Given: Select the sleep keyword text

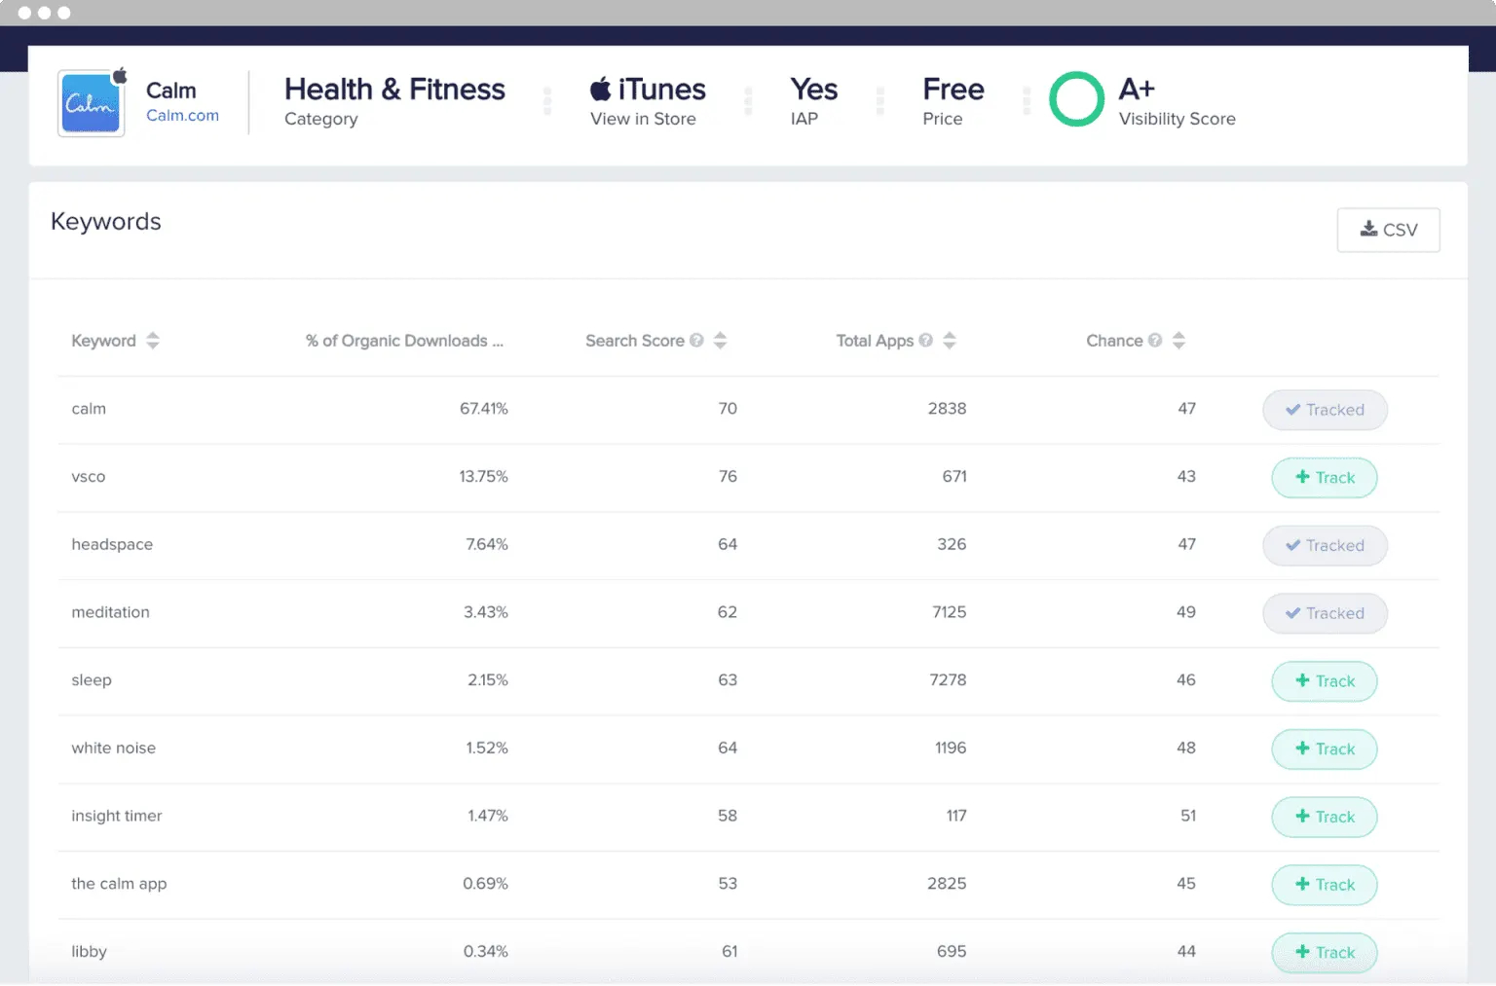Looking at the screenshot, I should point(92,680).
